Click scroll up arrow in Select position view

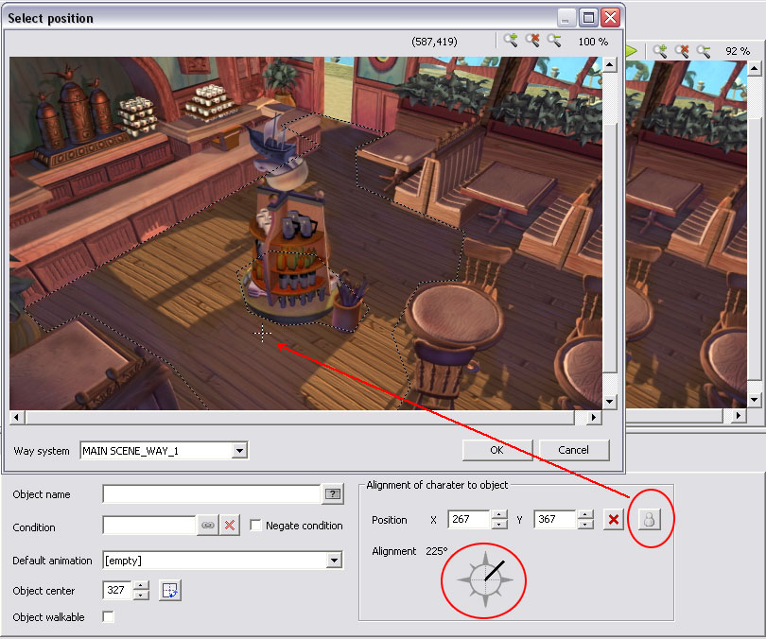pos(610,64)
